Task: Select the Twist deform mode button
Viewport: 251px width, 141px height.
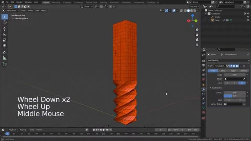Action: pyautogui.click(x=213, y=71)
